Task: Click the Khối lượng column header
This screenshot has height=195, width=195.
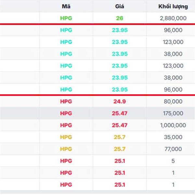Action: click(173, 6)
